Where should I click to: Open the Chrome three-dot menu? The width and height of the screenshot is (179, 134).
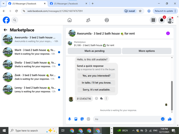coord(175,11)
